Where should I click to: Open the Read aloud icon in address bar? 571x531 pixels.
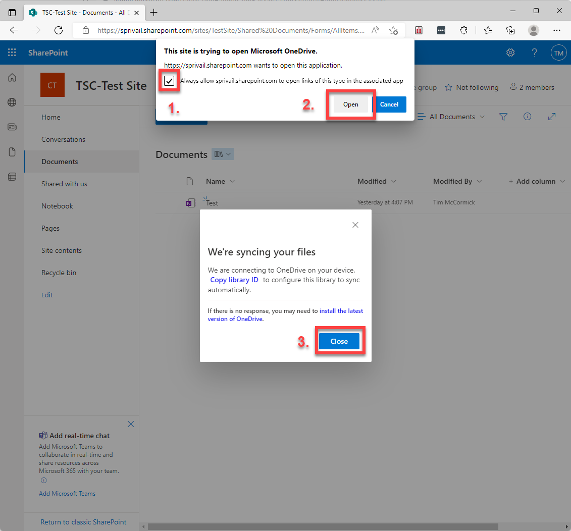click(x=376, y=30)
